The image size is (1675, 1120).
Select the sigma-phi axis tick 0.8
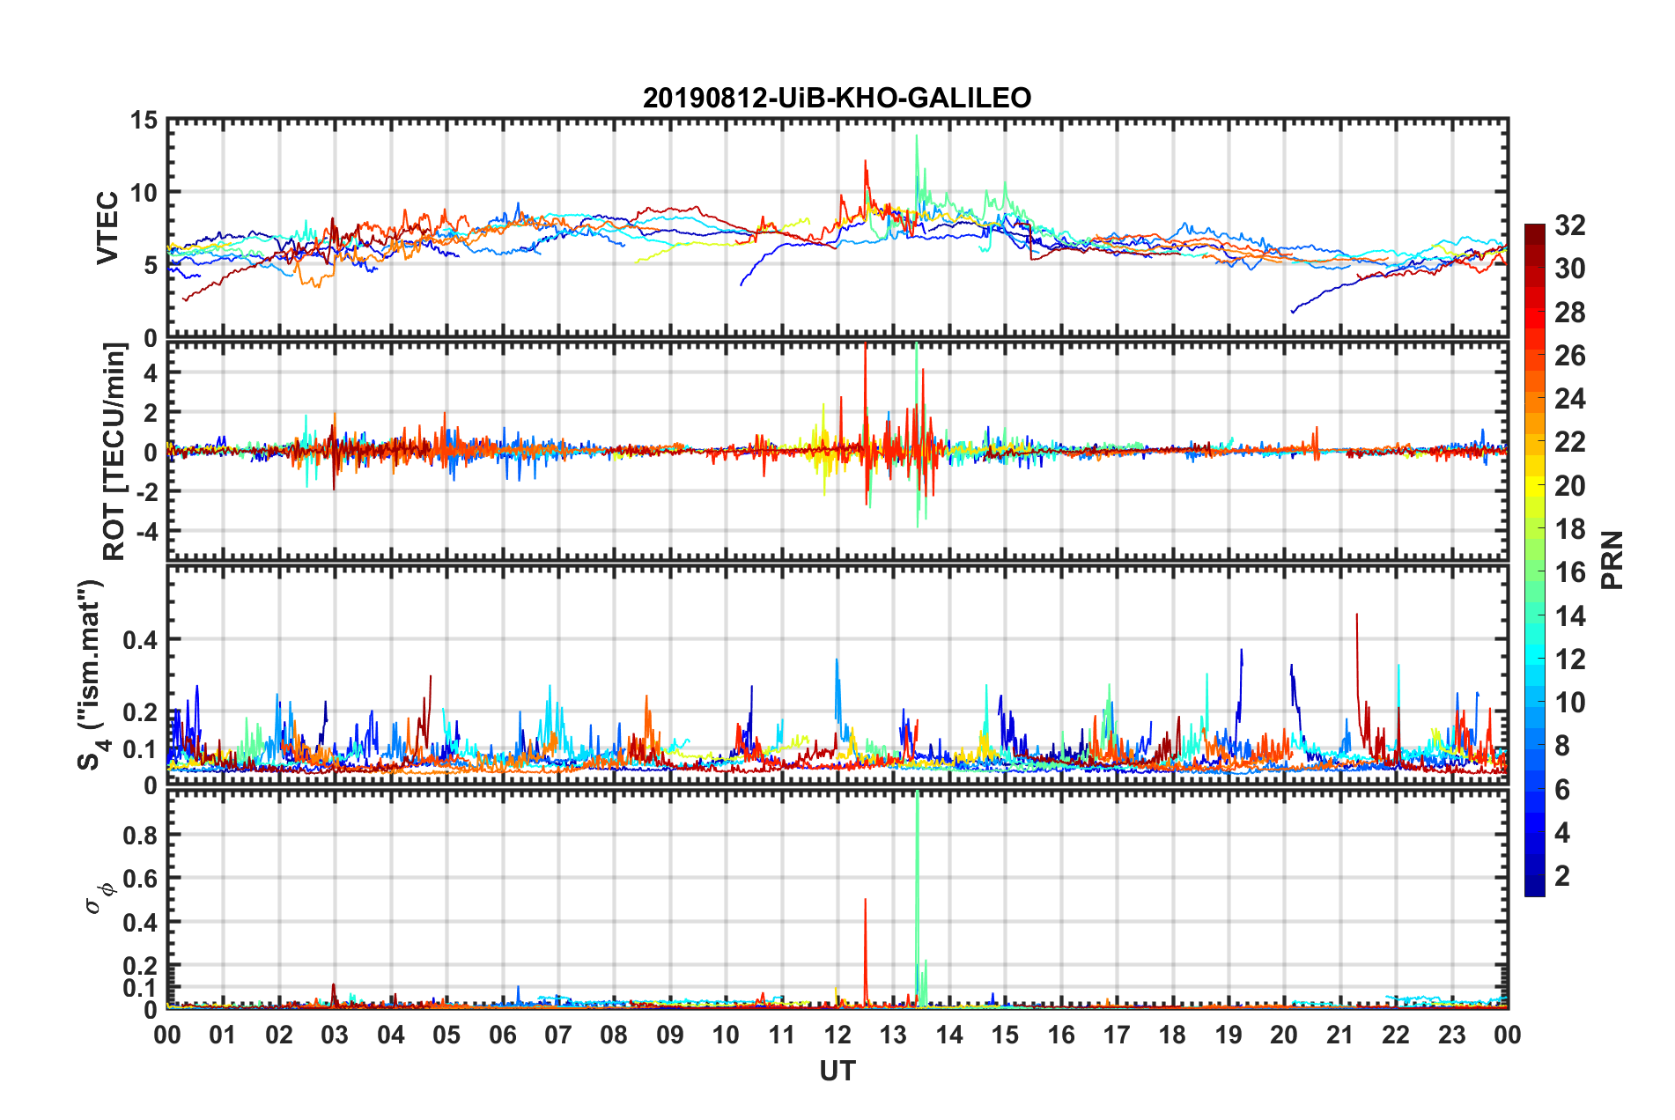coord(141,835)
